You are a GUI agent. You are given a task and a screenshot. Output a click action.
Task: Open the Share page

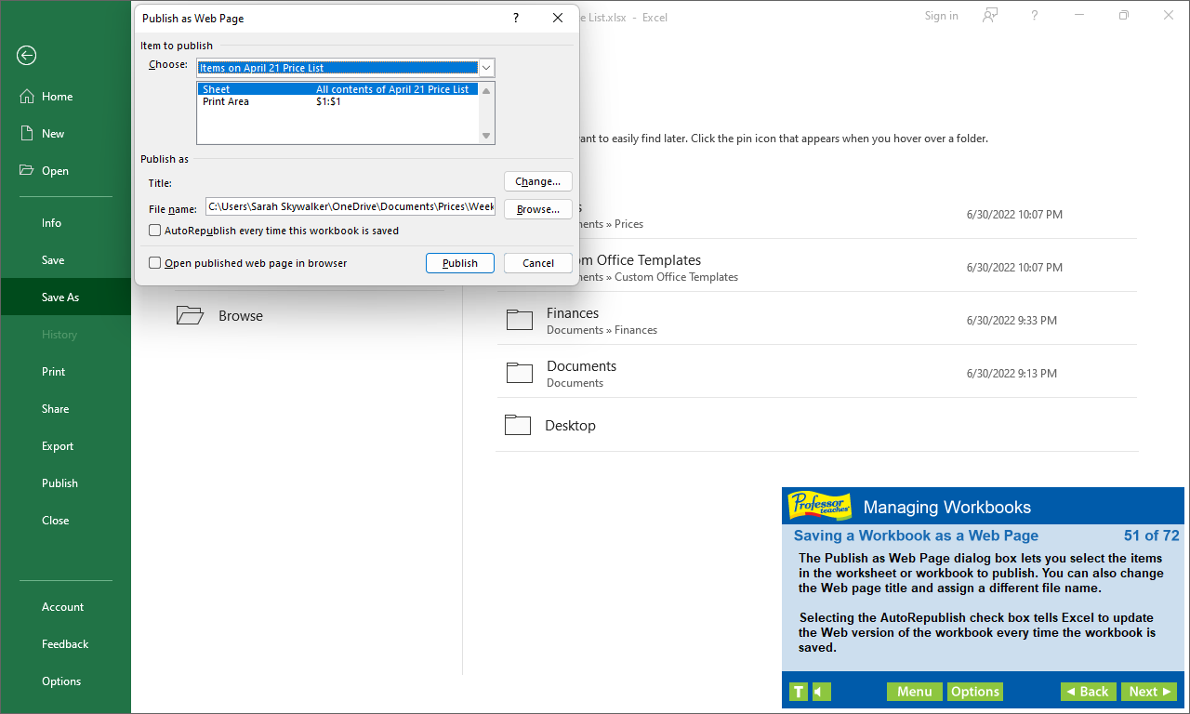pyautogui.click(x=65, y=409)
